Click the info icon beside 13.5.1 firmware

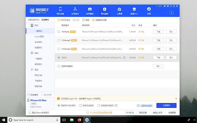point(124,57)
